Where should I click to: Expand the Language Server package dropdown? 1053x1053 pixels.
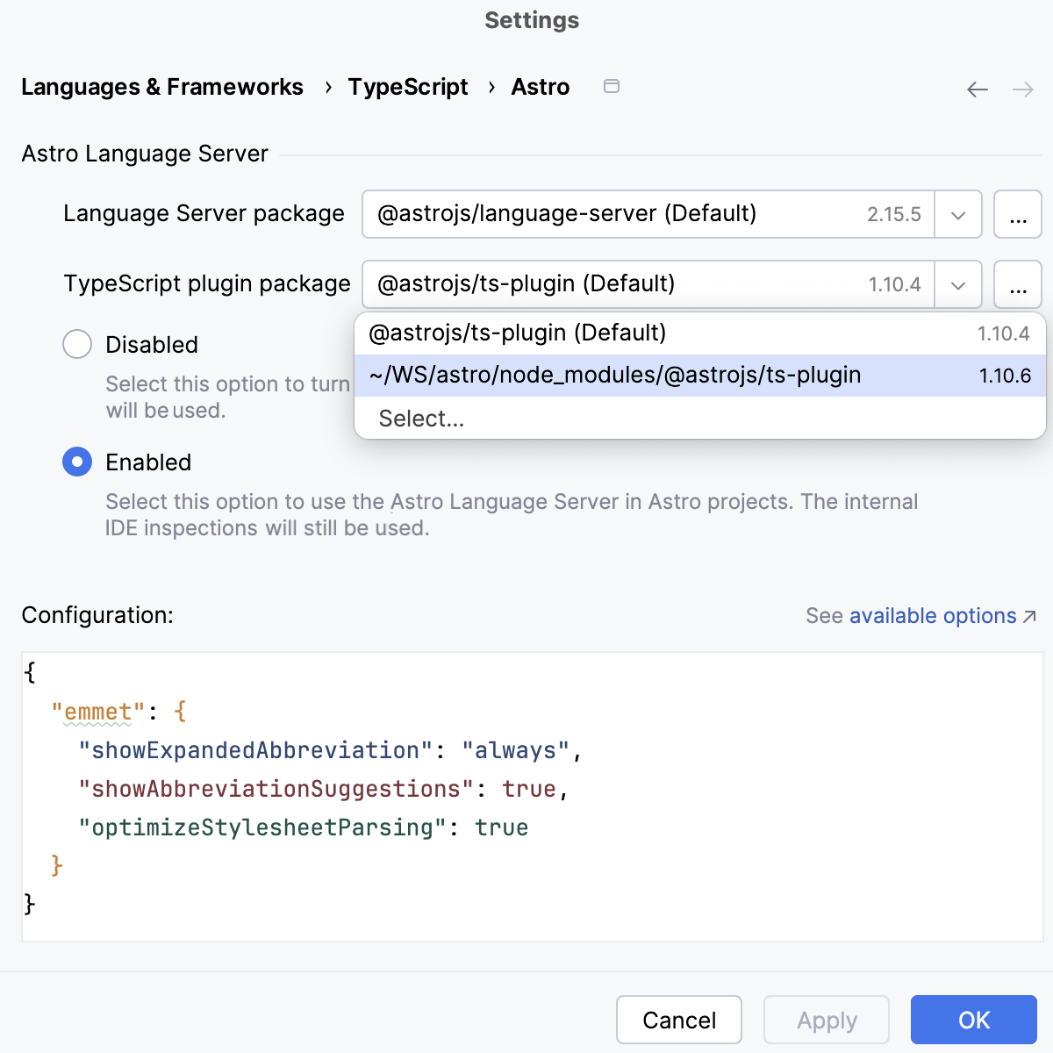coord(958,214)
